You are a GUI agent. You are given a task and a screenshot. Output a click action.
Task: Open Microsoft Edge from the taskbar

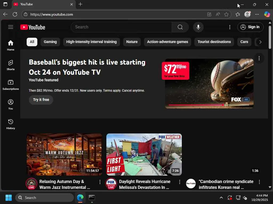(x=80, y=198)
